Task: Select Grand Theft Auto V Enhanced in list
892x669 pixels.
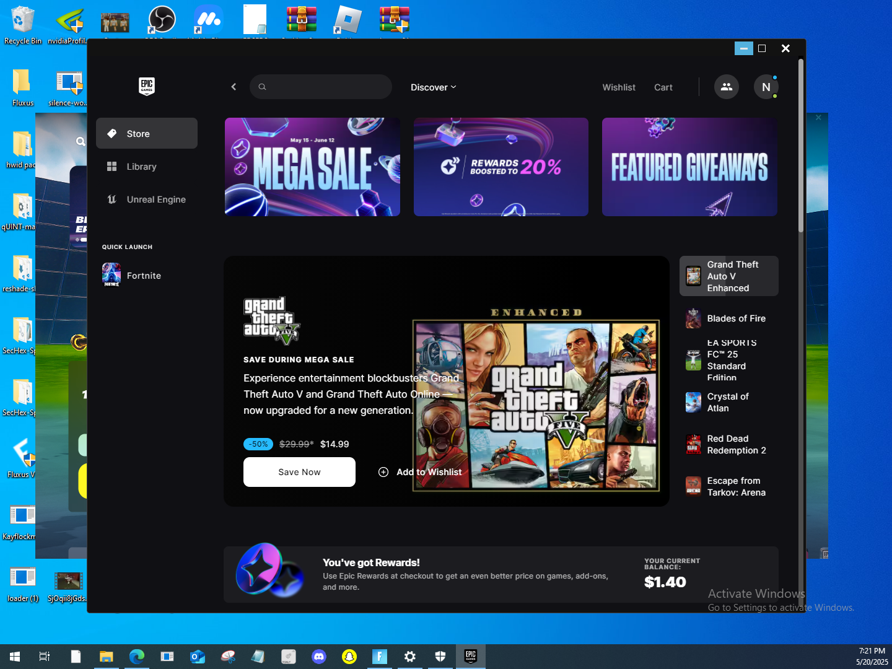Action: click(729, 276)
